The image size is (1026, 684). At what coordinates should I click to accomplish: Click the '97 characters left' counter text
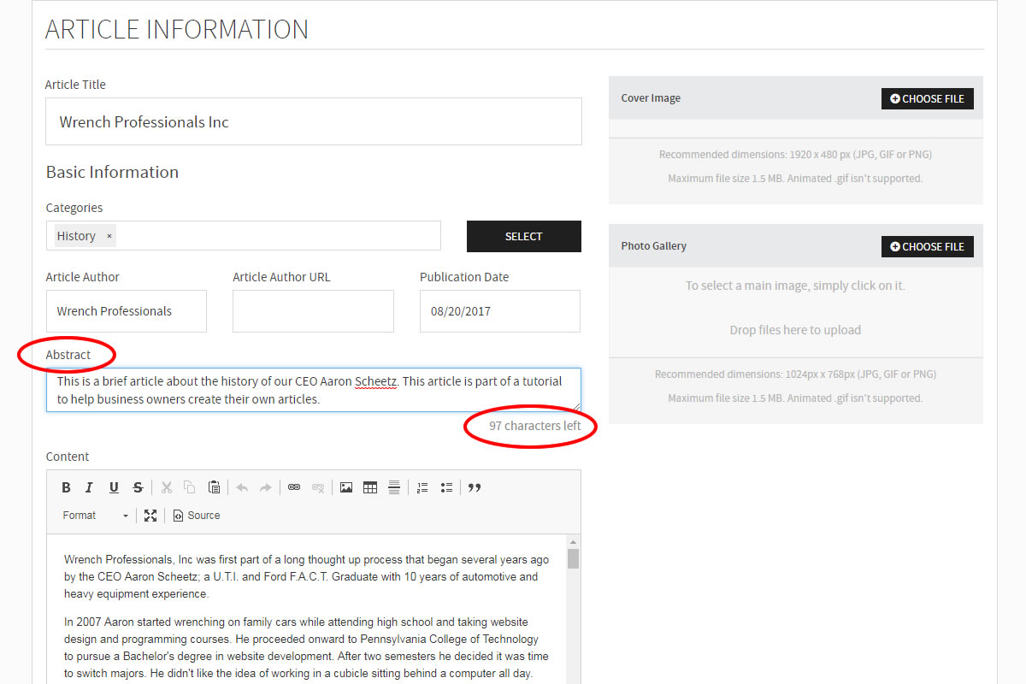pos(535,426)
